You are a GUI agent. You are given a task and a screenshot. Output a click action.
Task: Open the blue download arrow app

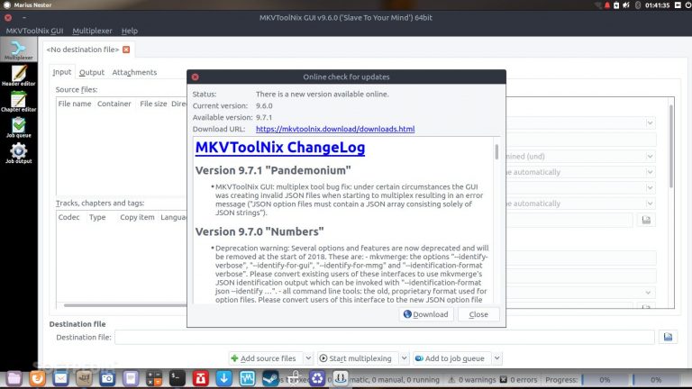(223, 378)
